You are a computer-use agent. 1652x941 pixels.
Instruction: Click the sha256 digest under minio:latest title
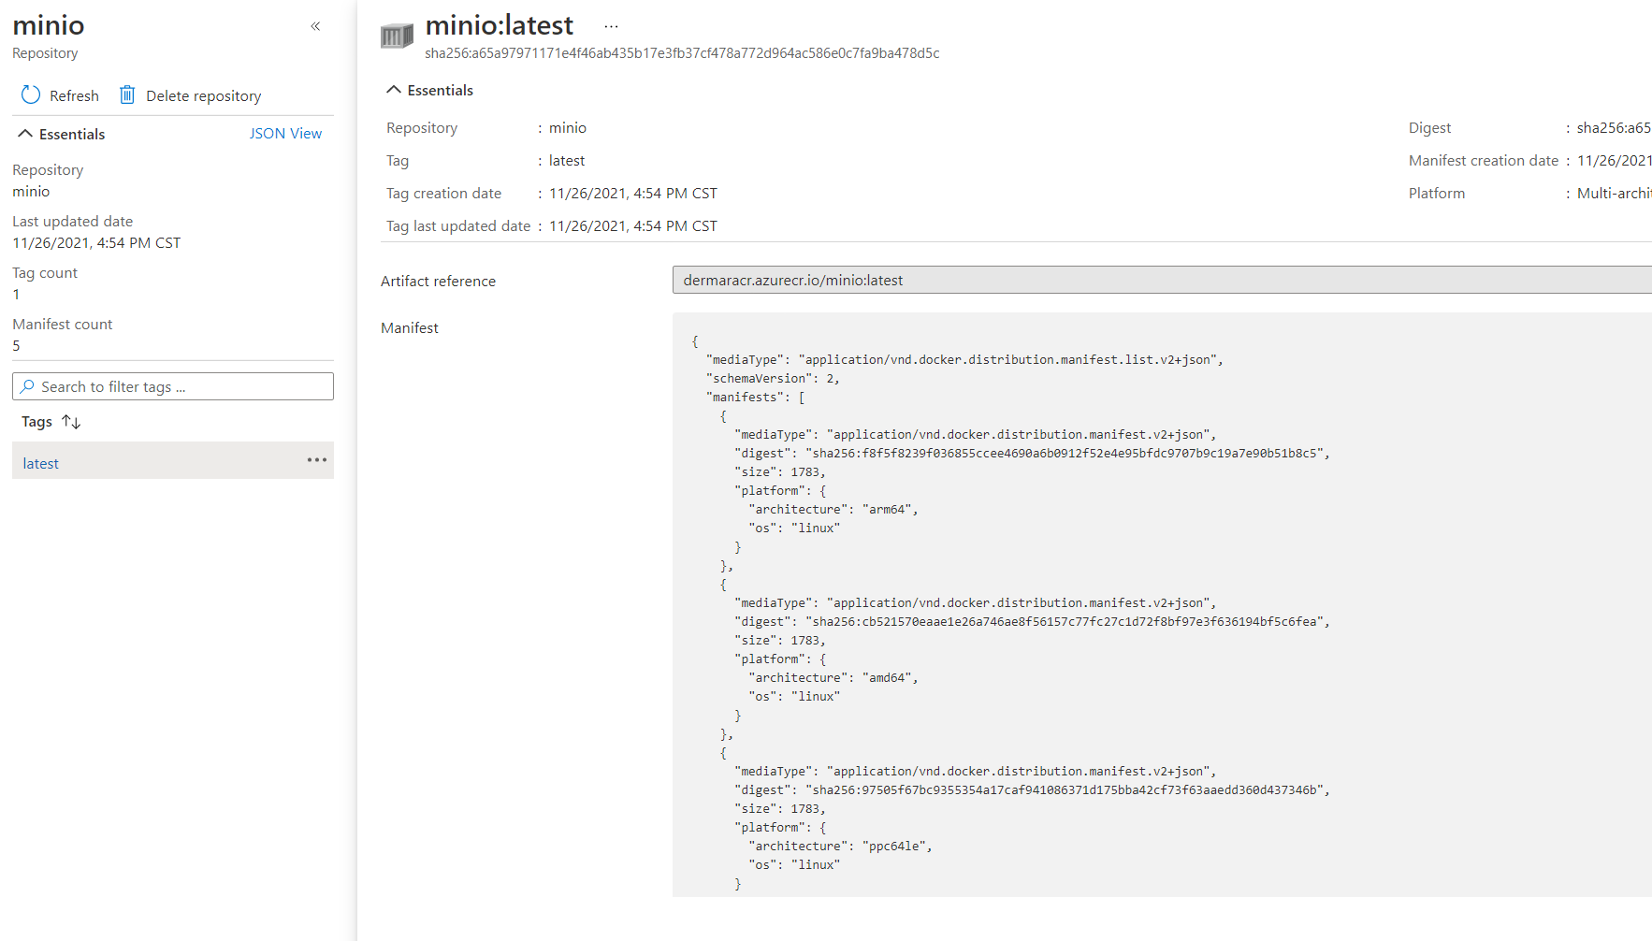682,53
